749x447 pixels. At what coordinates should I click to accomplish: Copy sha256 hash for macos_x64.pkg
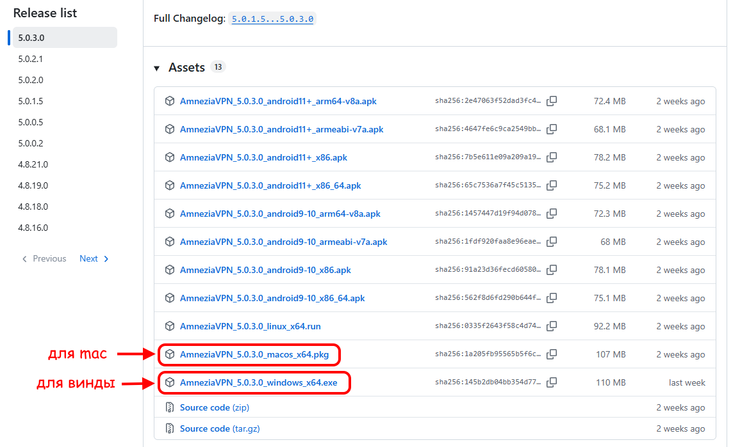(x=552, y=354)
